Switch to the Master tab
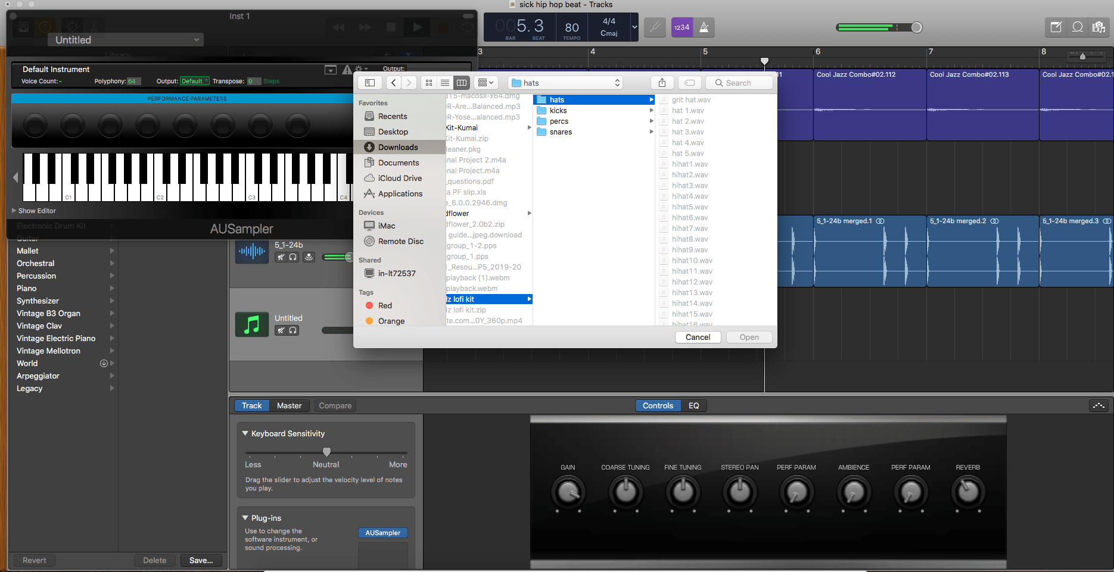The height and width of the screenshot is (572, 1114). pos(290,405)
